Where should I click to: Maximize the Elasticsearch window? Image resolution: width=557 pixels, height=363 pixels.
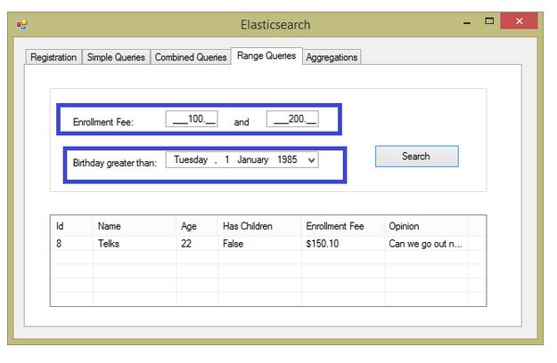(x=489, y=21)
